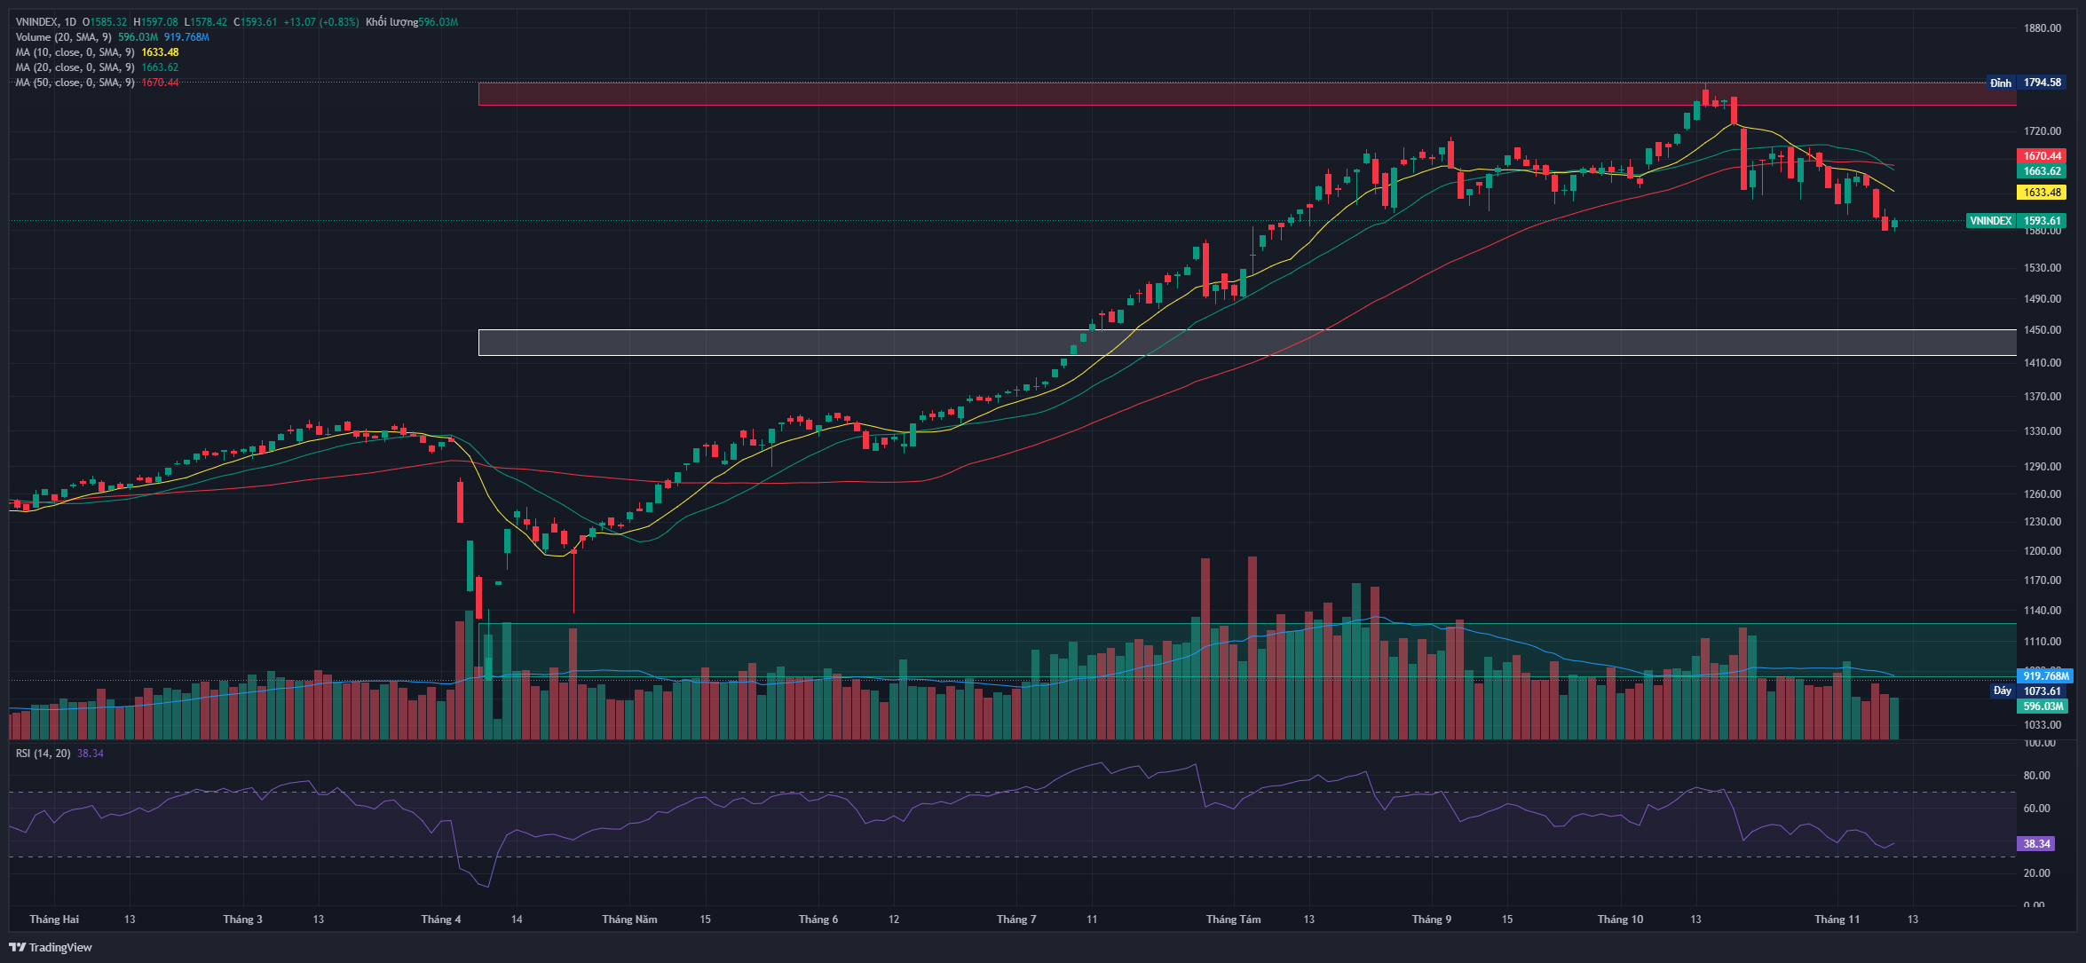Viewport: 2086px width, 963px height.
Task: Click the VNINDEX, 1D symbol title
Action: click(45, 22)
